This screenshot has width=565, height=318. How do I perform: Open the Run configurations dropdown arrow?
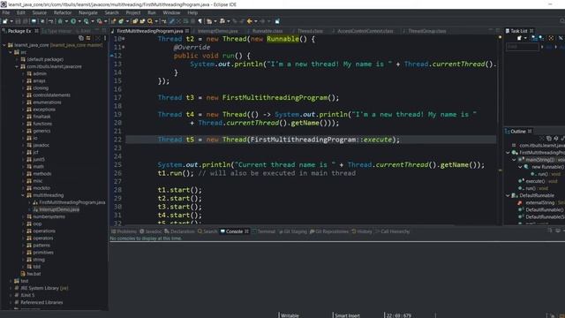click(x=79, y=21)
